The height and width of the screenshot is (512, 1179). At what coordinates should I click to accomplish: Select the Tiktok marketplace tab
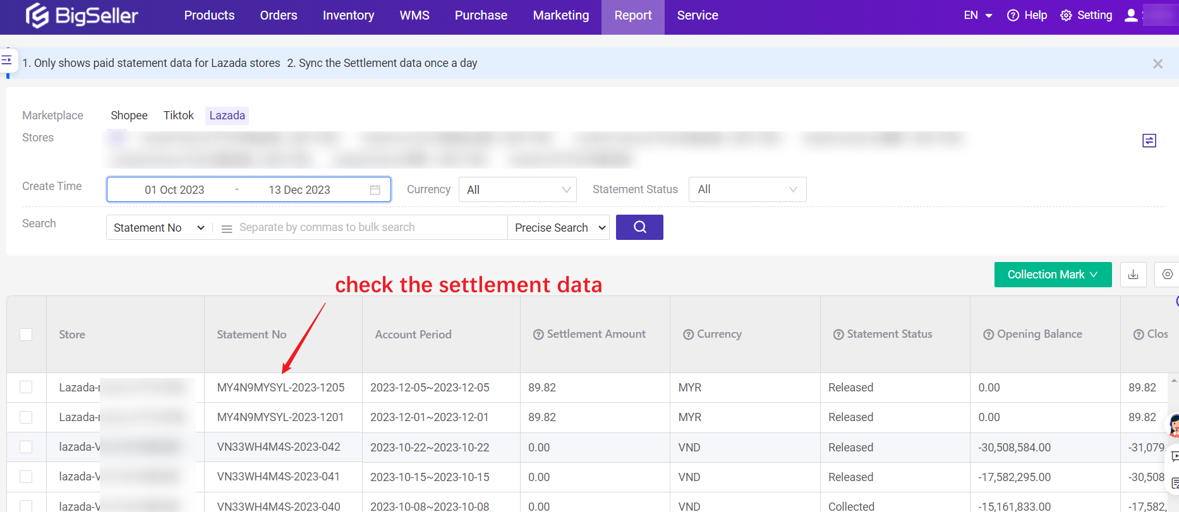point(178,116)
